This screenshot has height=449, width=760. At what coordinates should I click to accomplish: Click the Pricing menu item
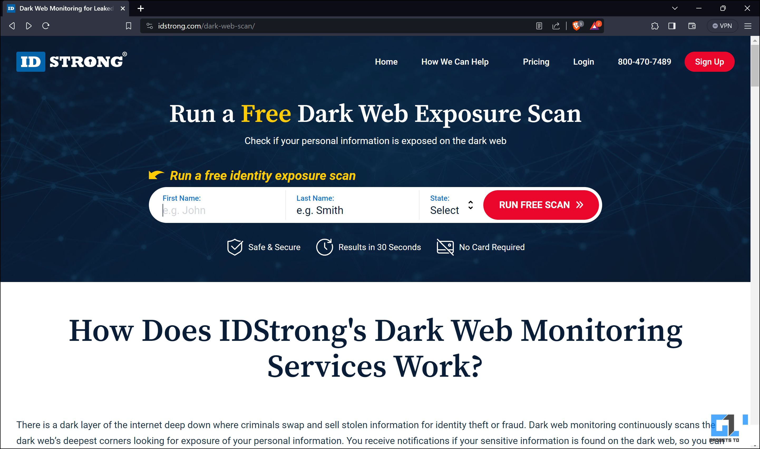click(x=536, y=62)
